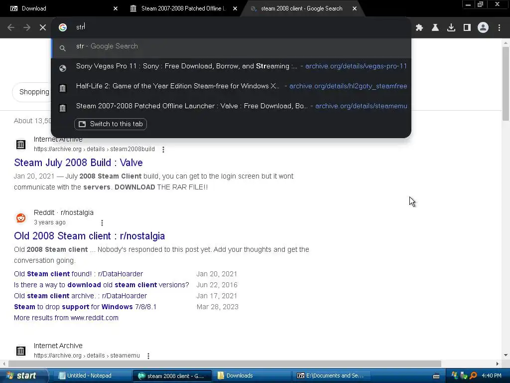Open Steam July 2008 Build : Valve result

click(x=78, y=163)
